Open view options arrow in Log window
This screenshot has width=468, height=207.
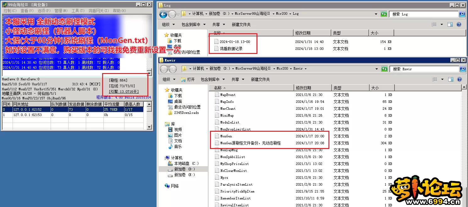tap(442, 24)
